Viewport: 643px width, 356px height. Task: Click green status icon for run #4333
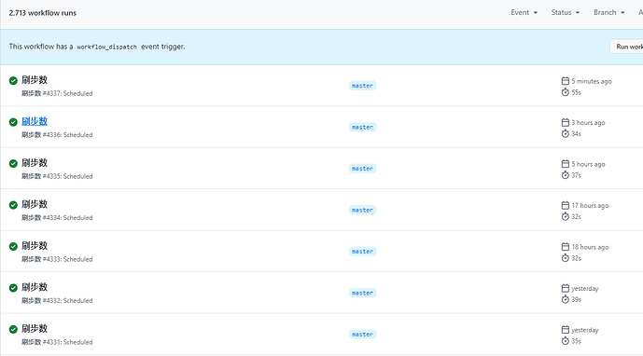[x=13, y=246]
